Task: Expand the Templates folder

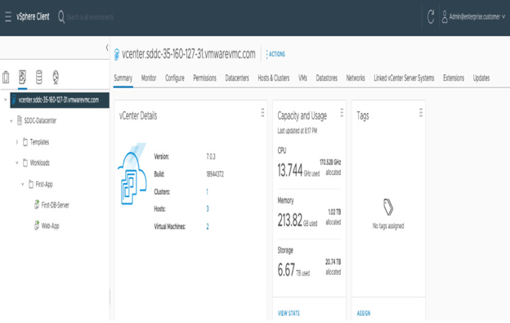Action: coord(17,142)
